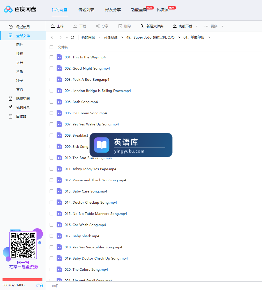The height and width of the screenshot is (290, 262).
Task: Check the box for 018. Yes Yes Vegetables Song.mp4
Action: point(51,247)
